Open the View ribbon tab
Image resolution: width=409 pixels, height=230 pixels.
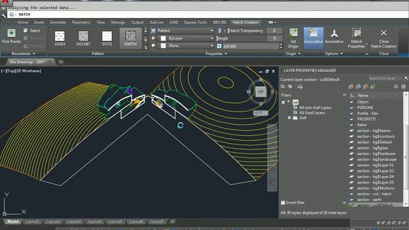point(101,22)
